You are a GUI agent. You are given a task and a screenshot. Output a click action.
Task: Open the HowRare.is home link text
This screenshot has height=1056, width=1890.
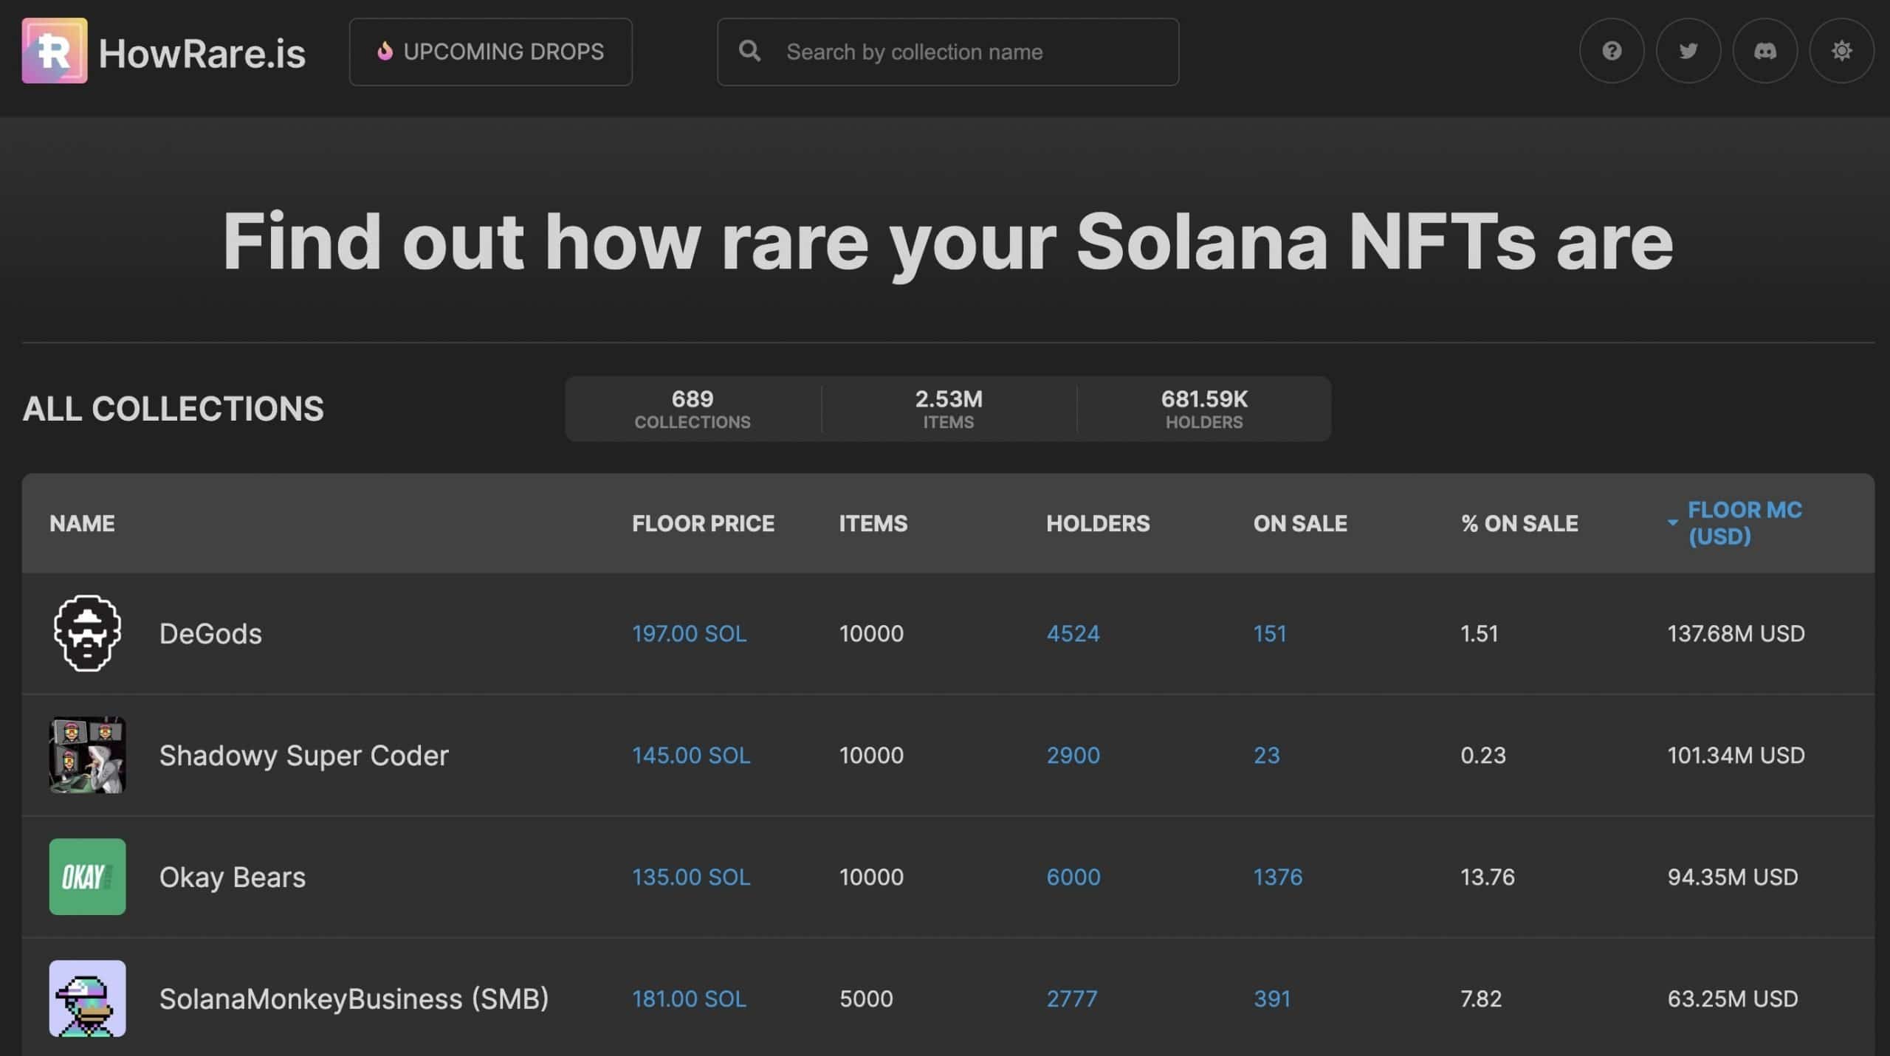point(202,53)
